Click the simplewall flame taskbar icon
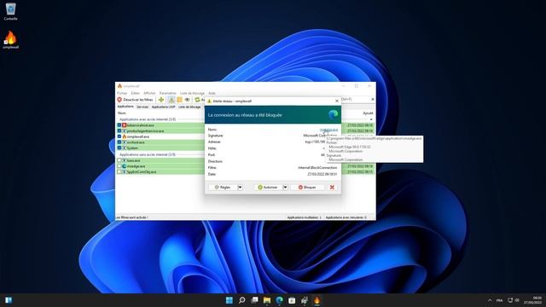Image resolution: width=546 pixels, height=307 pixels. 317,300
